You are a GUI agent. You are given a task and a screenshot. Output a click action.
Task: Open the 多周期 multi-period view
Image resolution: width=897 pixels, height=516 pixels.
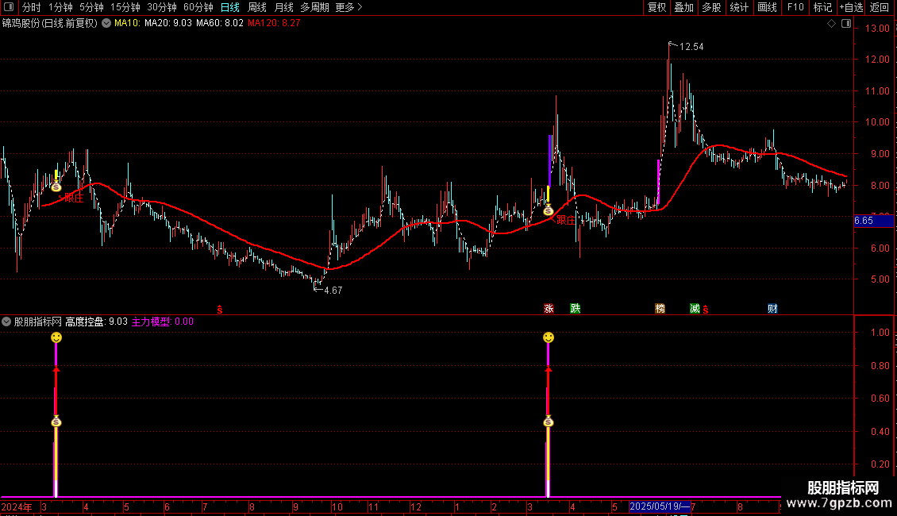click(314, 7)
